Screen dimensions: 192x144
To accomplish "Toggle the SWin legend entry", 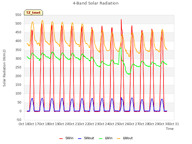I will pos(66,138).
